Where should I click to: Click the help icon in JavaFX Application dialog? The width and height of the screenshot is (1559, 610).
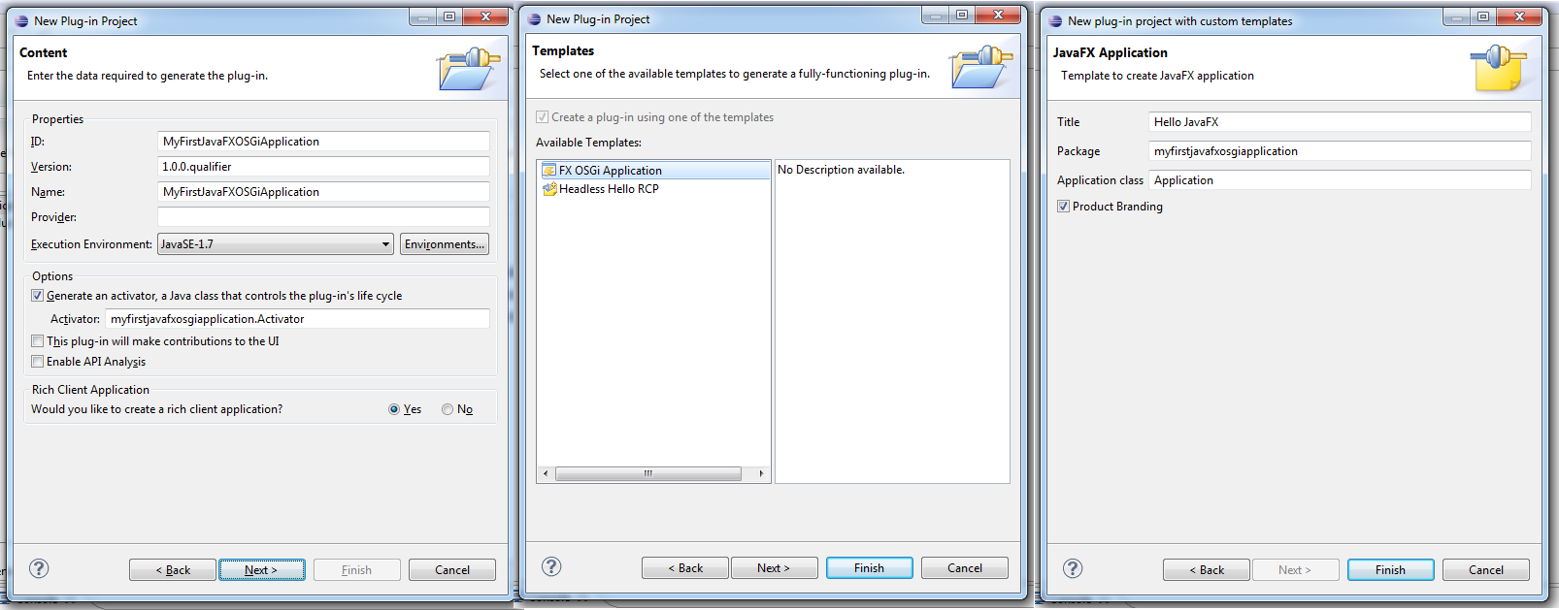tap(1073, 568)
